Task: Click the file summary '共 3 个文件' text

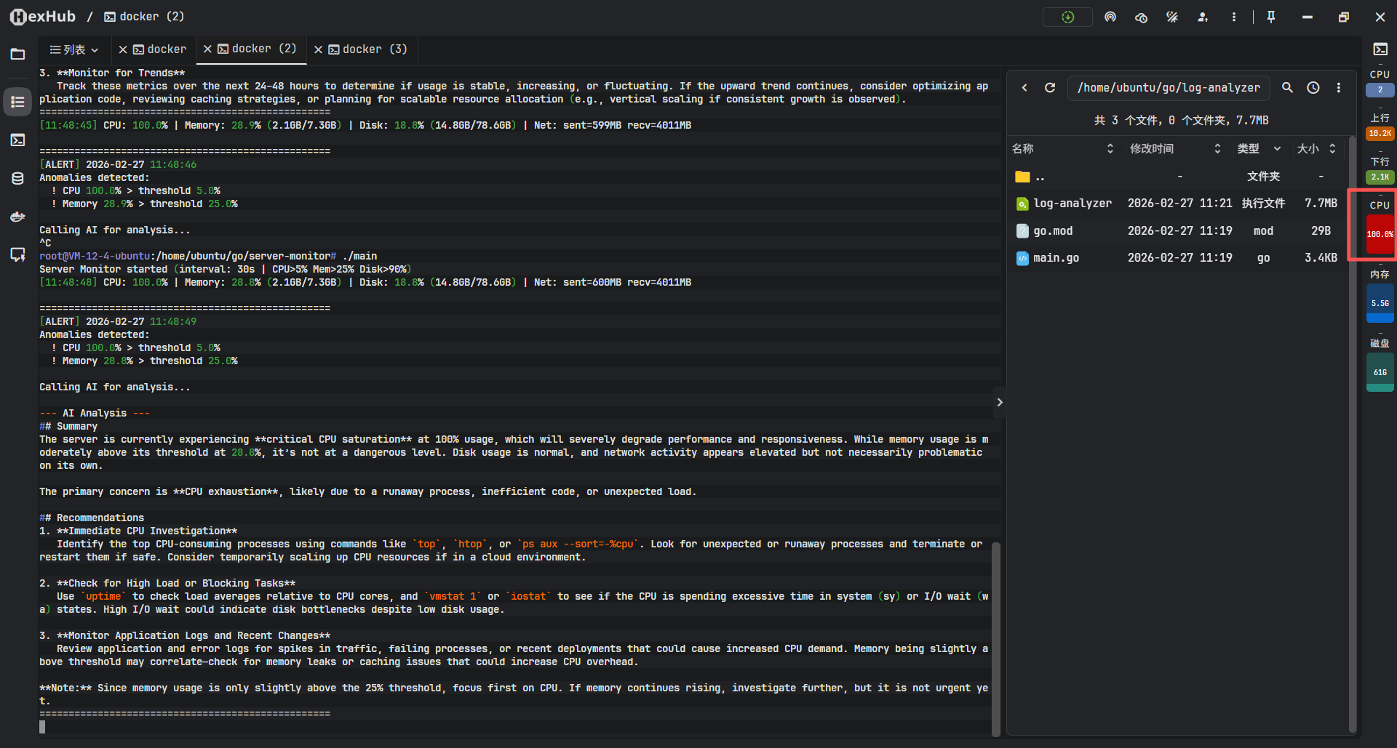Action: [x=1126, y=121]
